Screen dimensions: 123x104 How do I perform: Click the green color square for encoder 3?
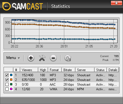click(x=11, y=84)
